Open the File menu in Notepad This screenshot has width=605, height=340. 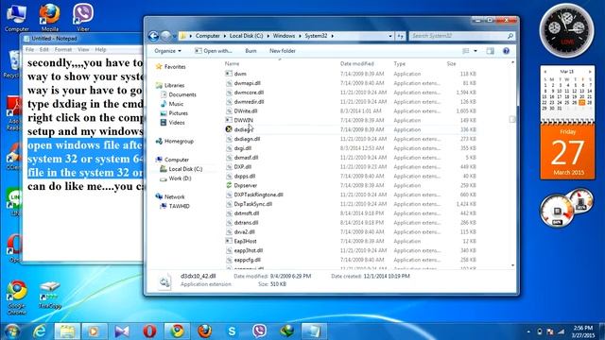[x=29, y=50]
